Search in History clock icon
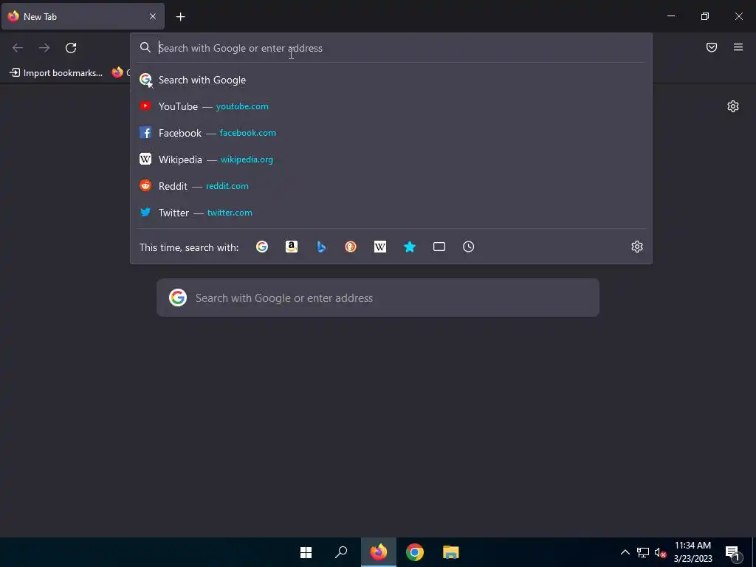 coord(468,247)
